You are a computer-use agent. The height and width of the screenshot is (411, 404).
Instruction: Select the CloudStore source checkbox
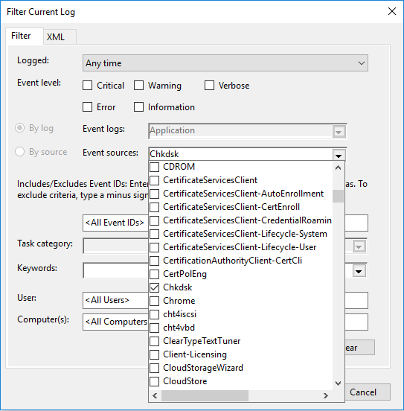[x=154, y=381]
